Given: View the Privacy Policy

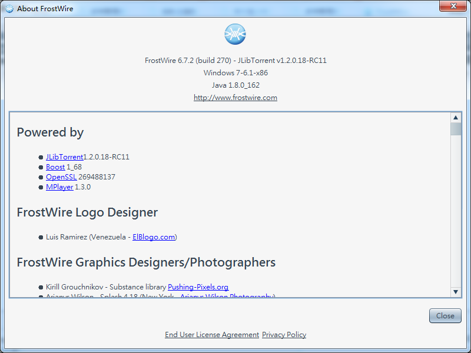Looking at the screenshot, I should (x=284, y=334).
